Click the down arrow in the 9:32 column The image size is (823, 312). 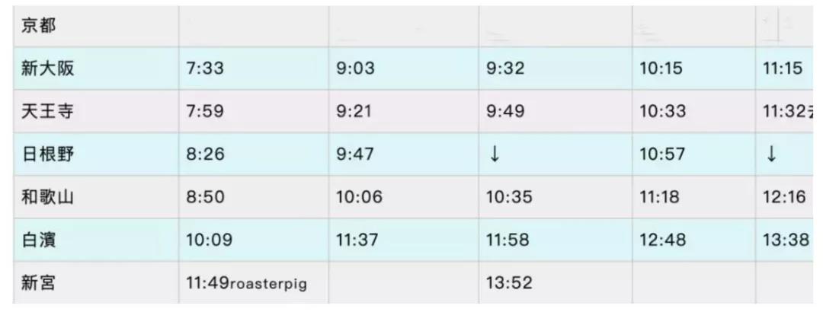click(x=494, y=154)
